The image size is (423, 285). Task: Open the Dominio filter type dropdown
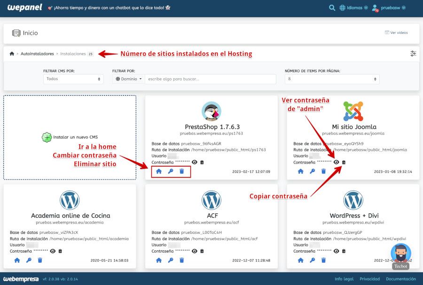point(129,79)
